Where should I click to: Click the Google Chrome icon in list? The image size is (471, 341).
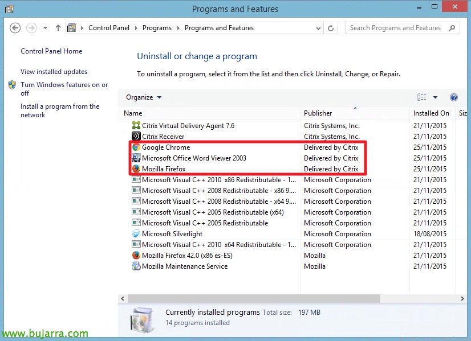pyautogui.click(x=136, y=147)
